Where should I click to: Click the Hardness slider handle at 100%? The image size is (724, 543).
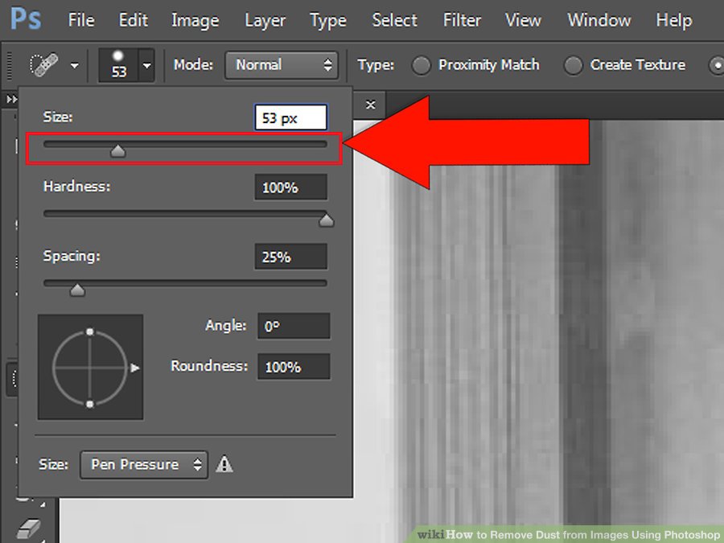[x=327, y=220]
